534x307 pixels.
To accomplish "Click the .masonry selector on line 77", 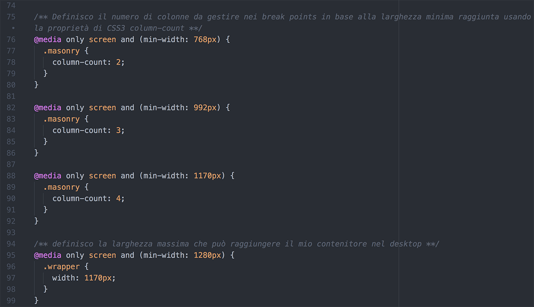I will (61, 51).
